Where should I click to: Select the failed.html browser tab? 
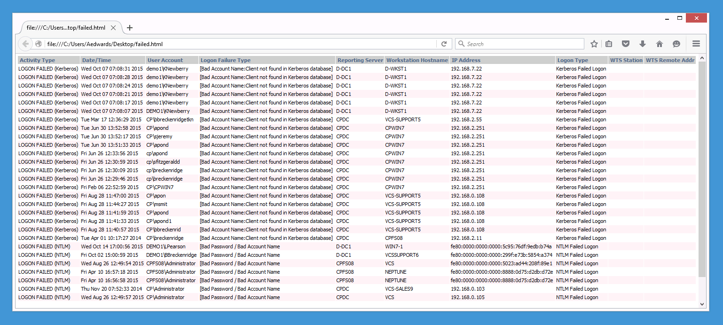pyautogui.click(x=66, y=28)
